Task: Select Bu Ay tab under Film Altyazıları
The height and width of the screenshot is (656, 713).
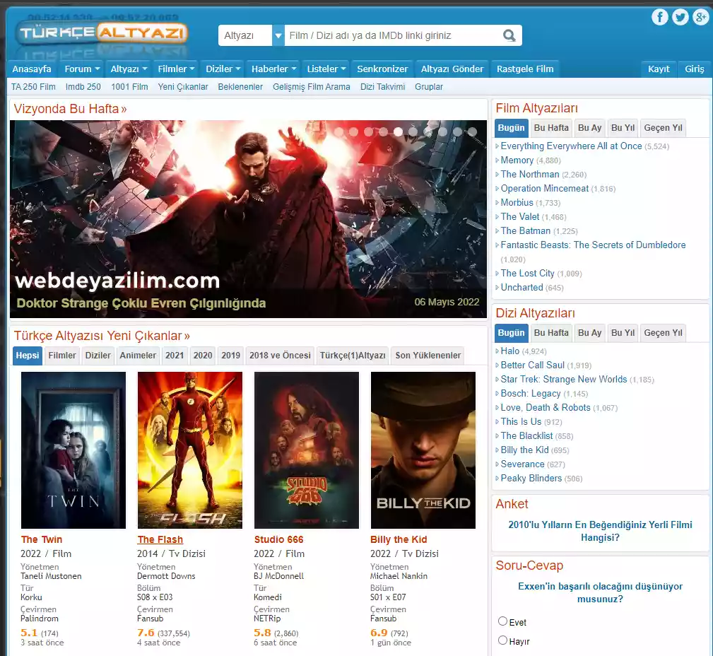Action: (x=590, y=128)
